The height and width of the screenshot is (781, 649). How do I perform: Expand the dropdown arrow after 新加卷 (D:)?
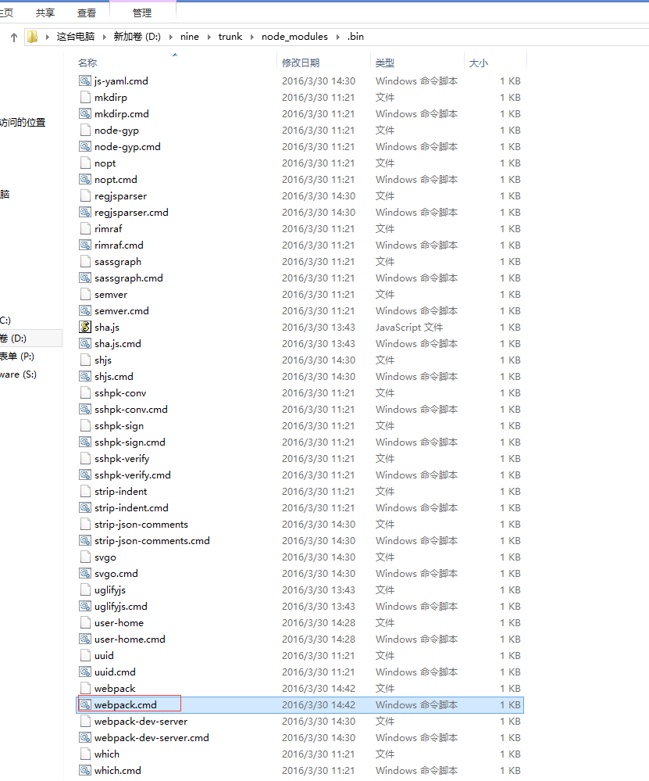click(x=171, y=37)
